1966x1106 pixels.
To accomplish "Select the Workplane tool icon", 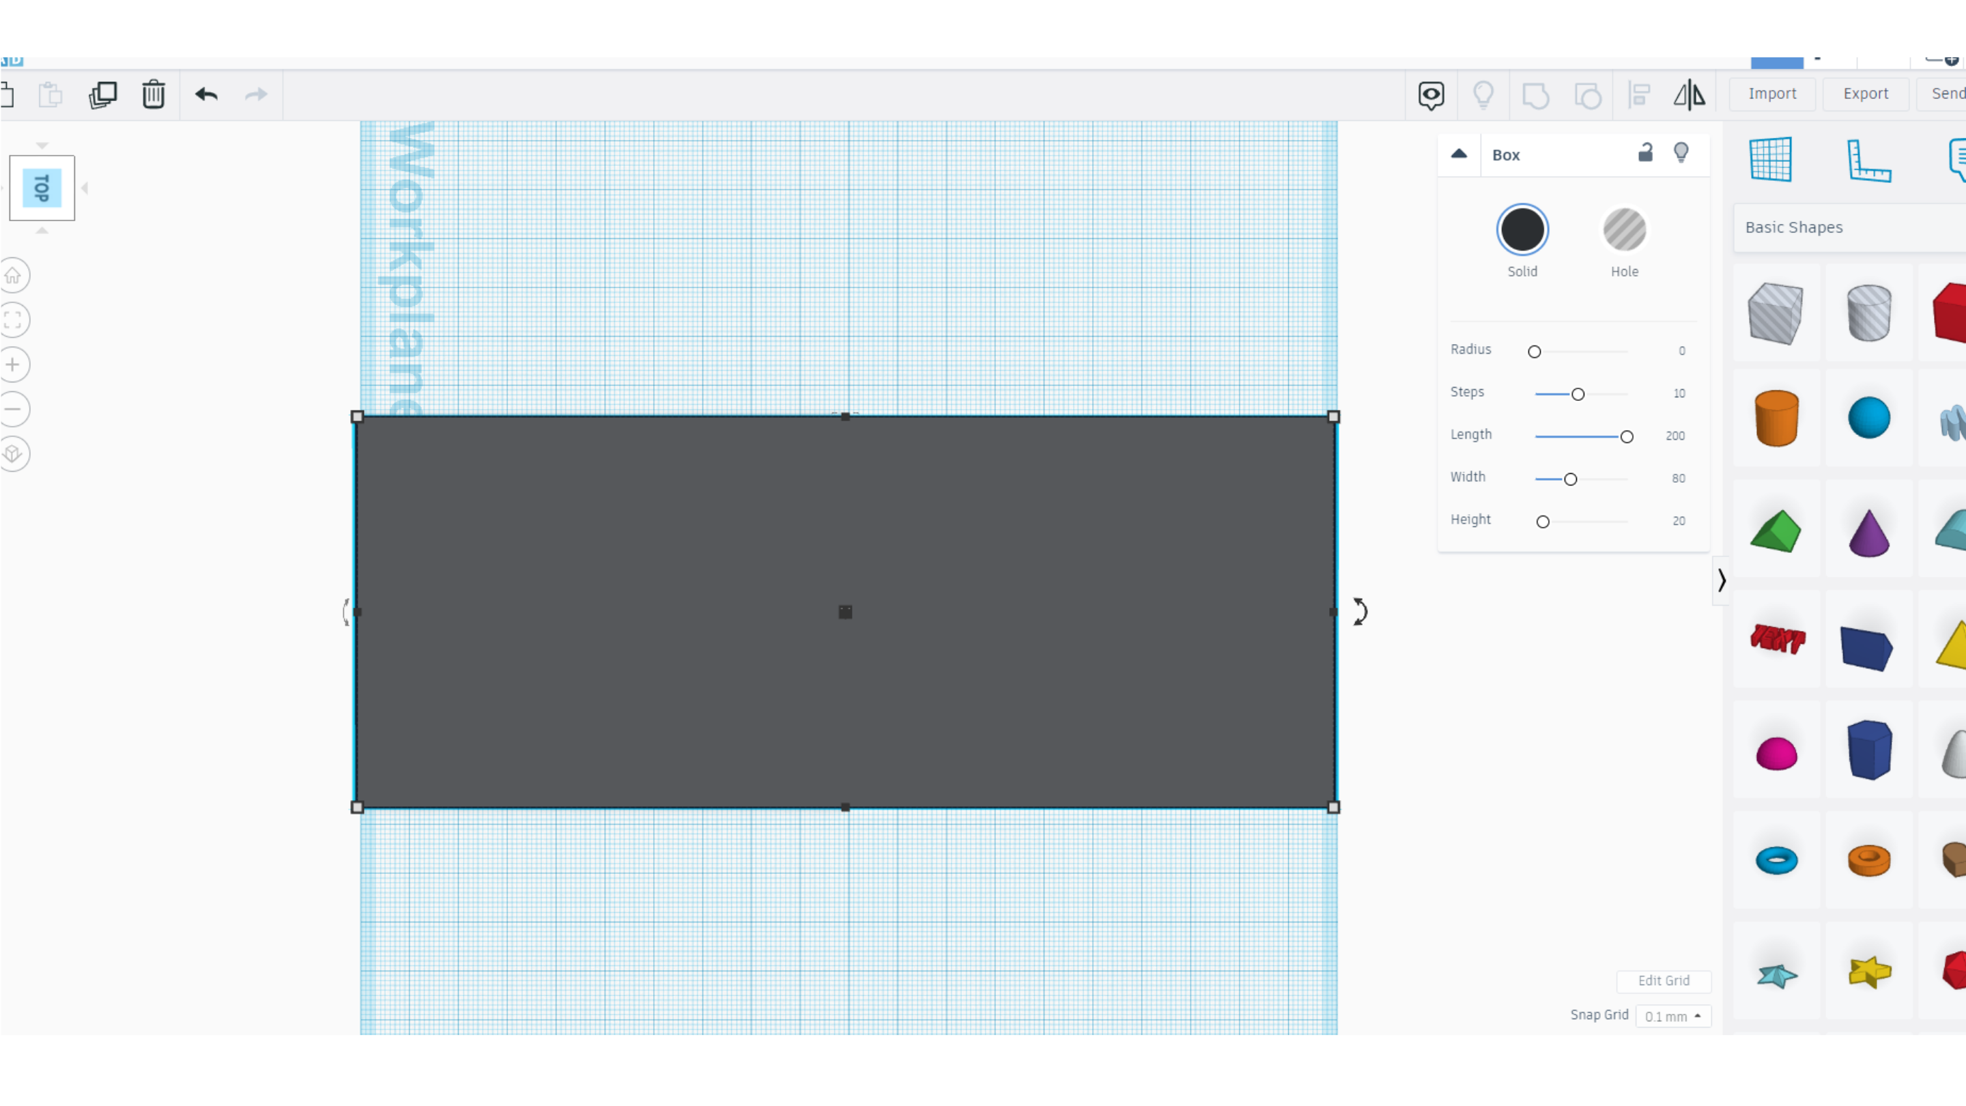I will coord(1770,159).
